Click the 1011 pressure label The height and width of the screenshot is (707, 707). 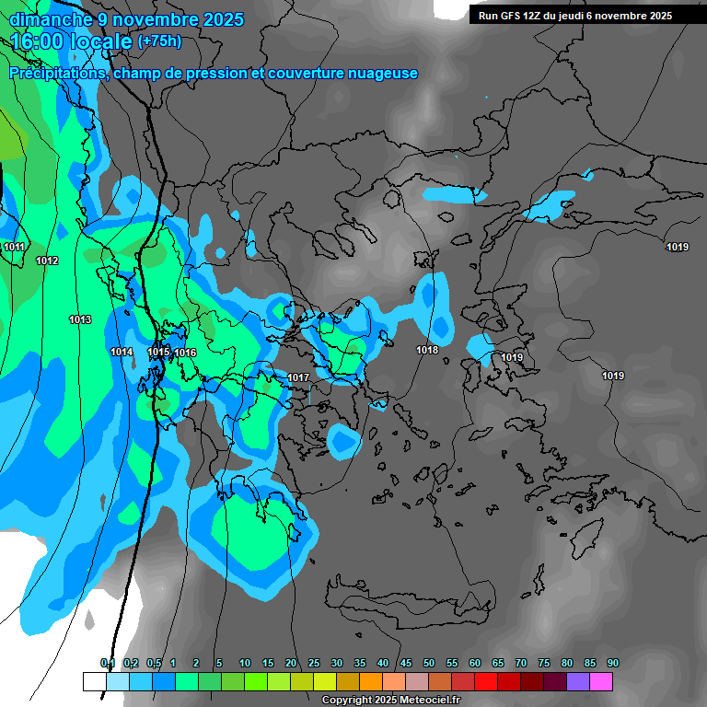(15, 247)
